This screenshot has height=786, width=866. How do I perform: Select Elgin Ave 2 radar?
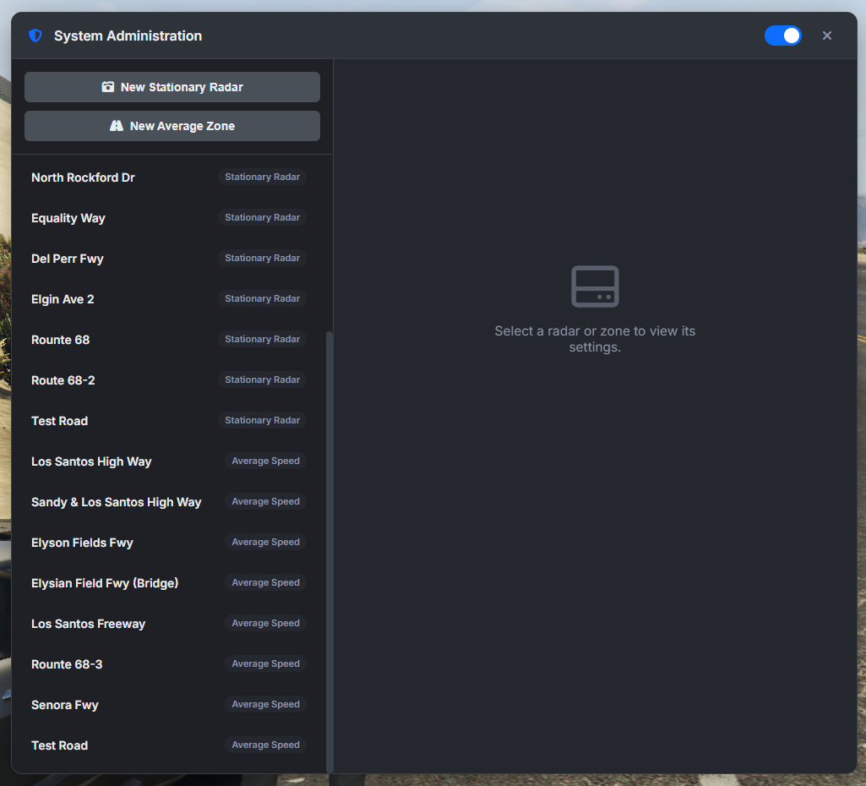pyautogui.click(x=169, y=299)
